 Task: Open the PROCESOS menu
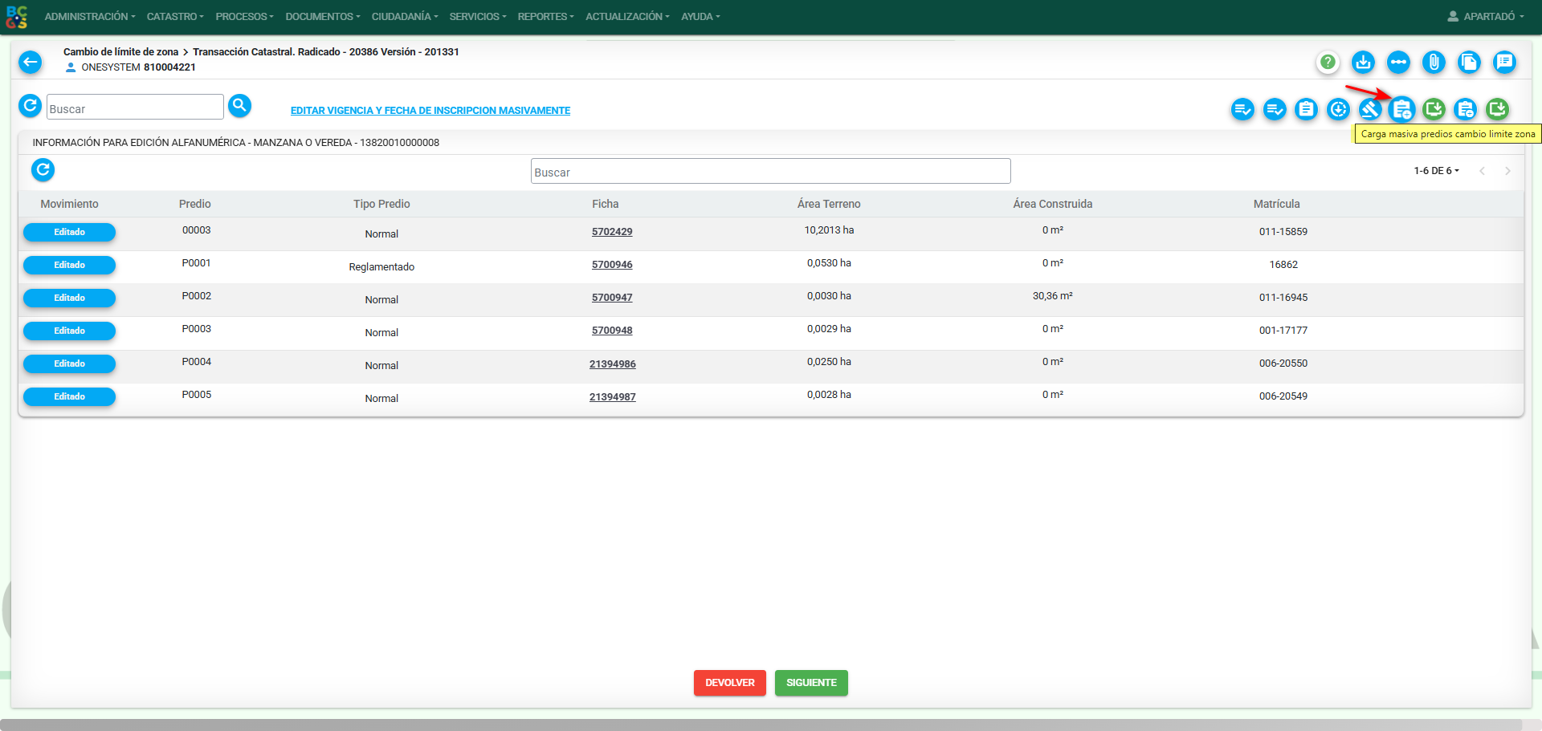pos(244,17)
